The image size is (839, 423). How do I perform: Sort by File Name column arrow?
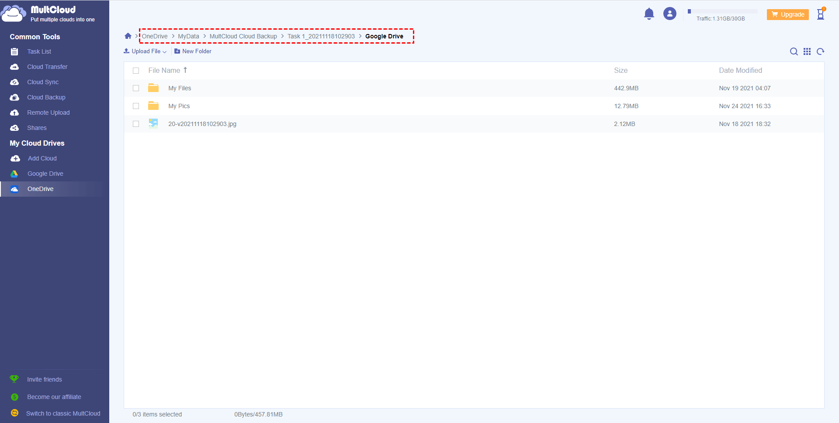[185, 70]
